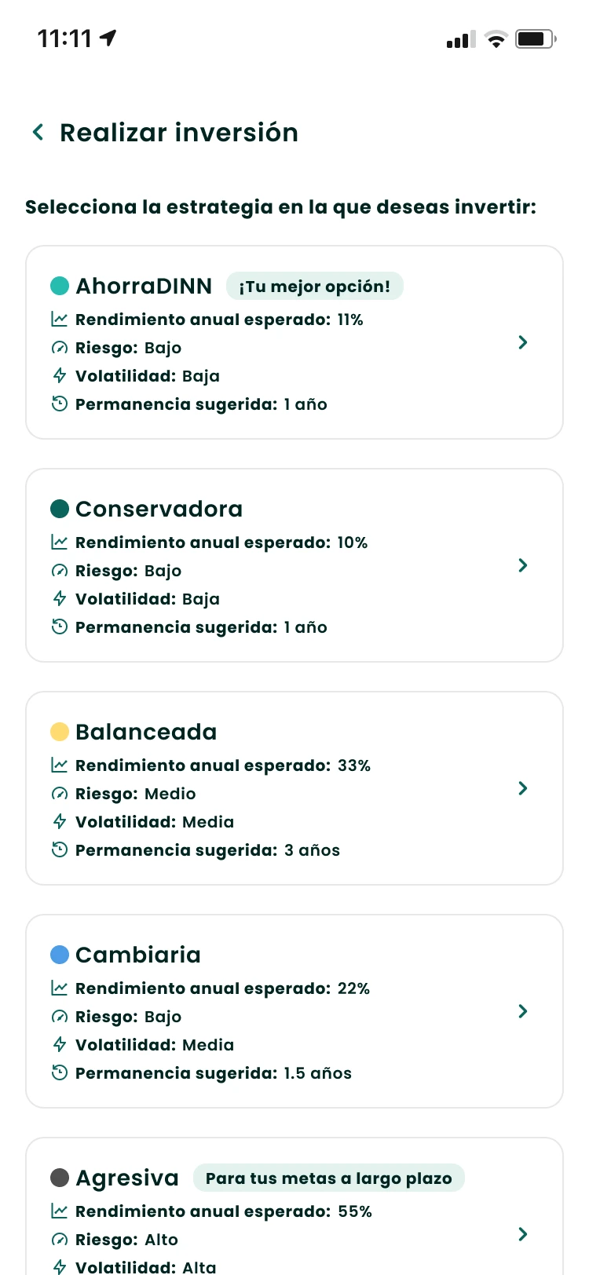Expand Cambiaria strategy with its chevron

tap(523, 1011)
